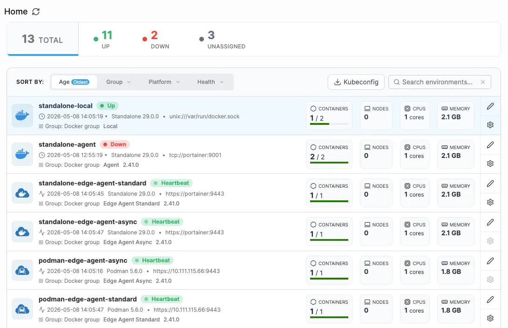
Task: Click the Up status badge on standalone-local
Action: point(108,106)
